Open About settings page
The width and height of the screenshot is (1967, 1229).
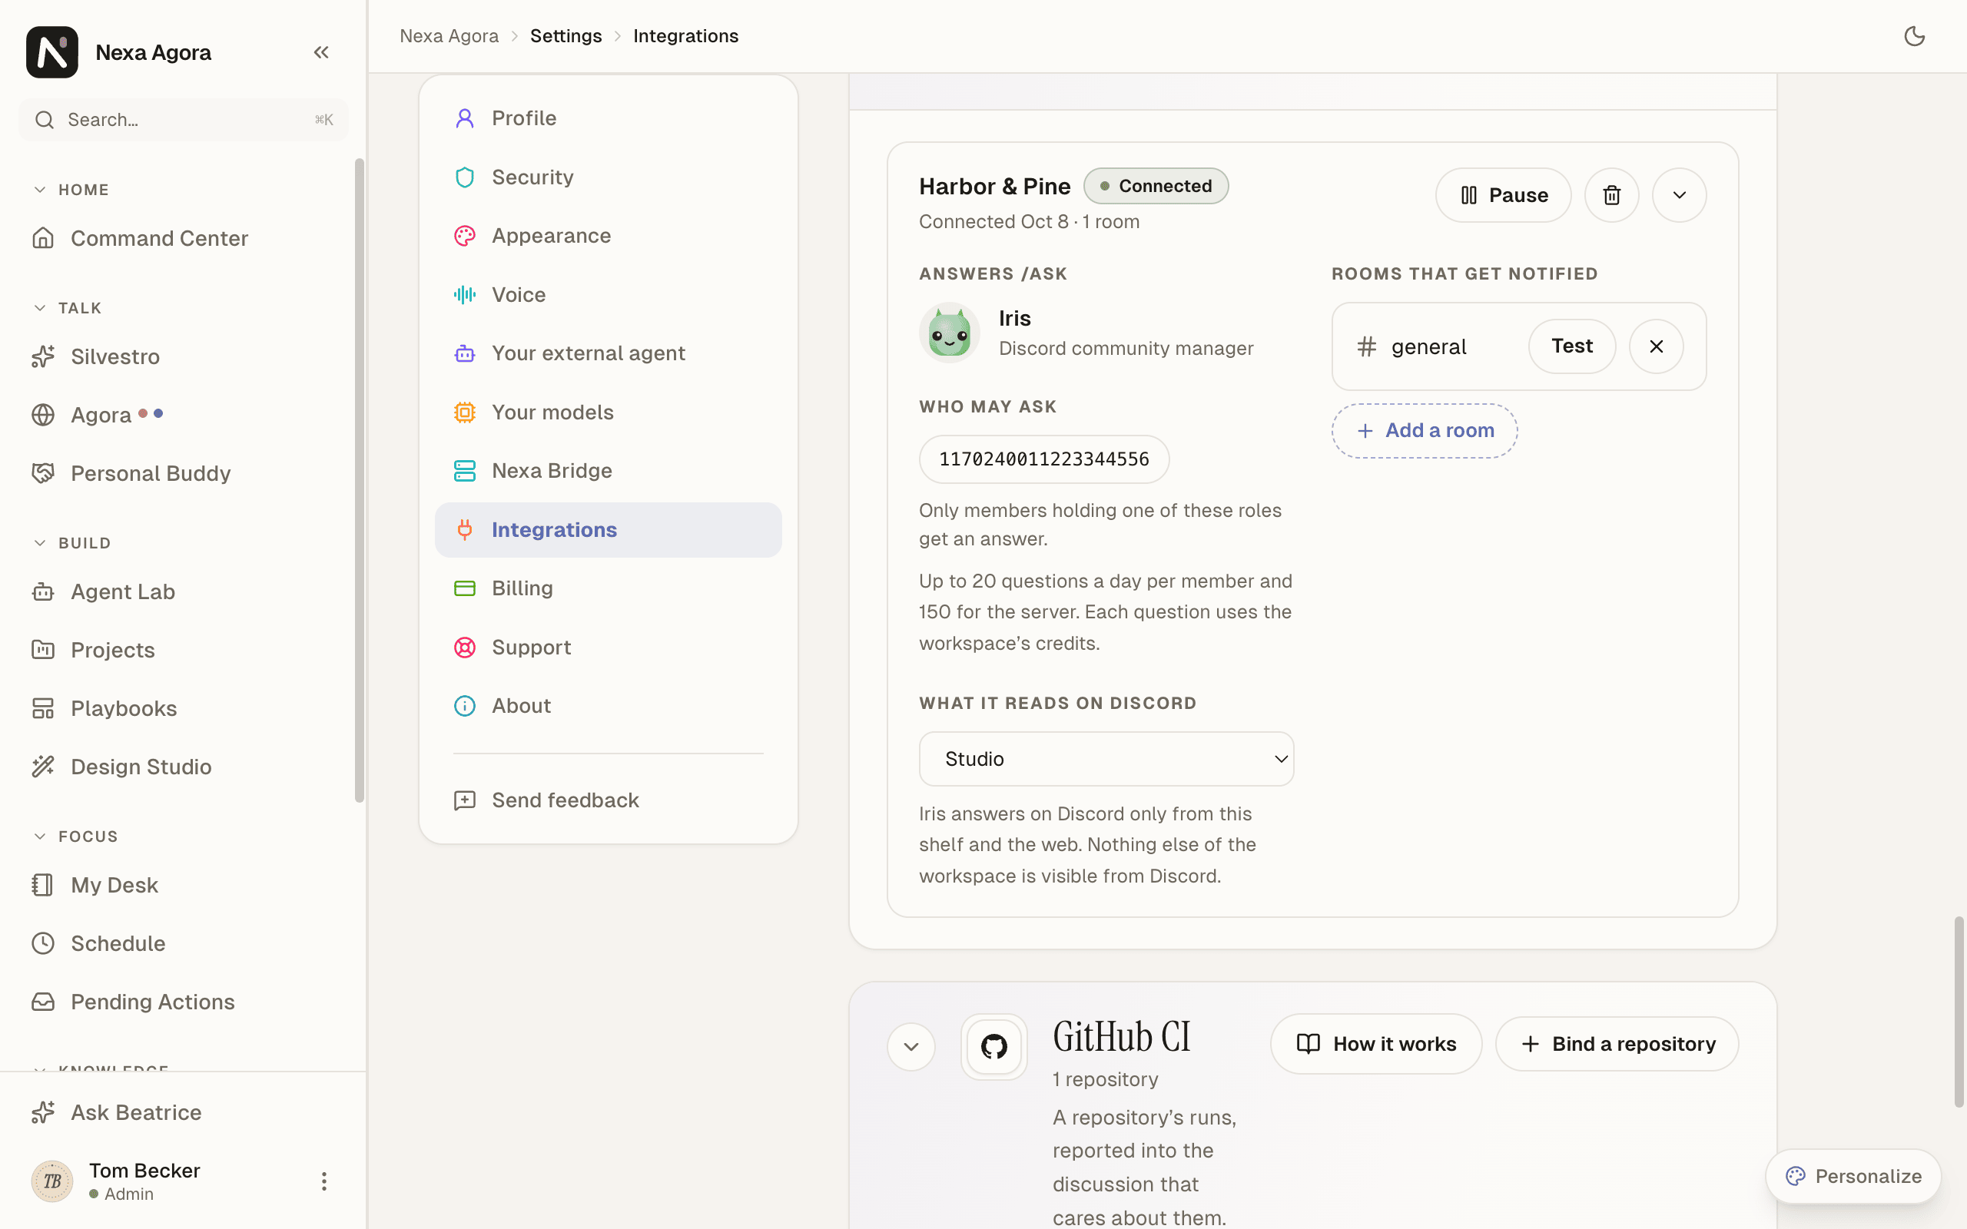coord(608,706)
